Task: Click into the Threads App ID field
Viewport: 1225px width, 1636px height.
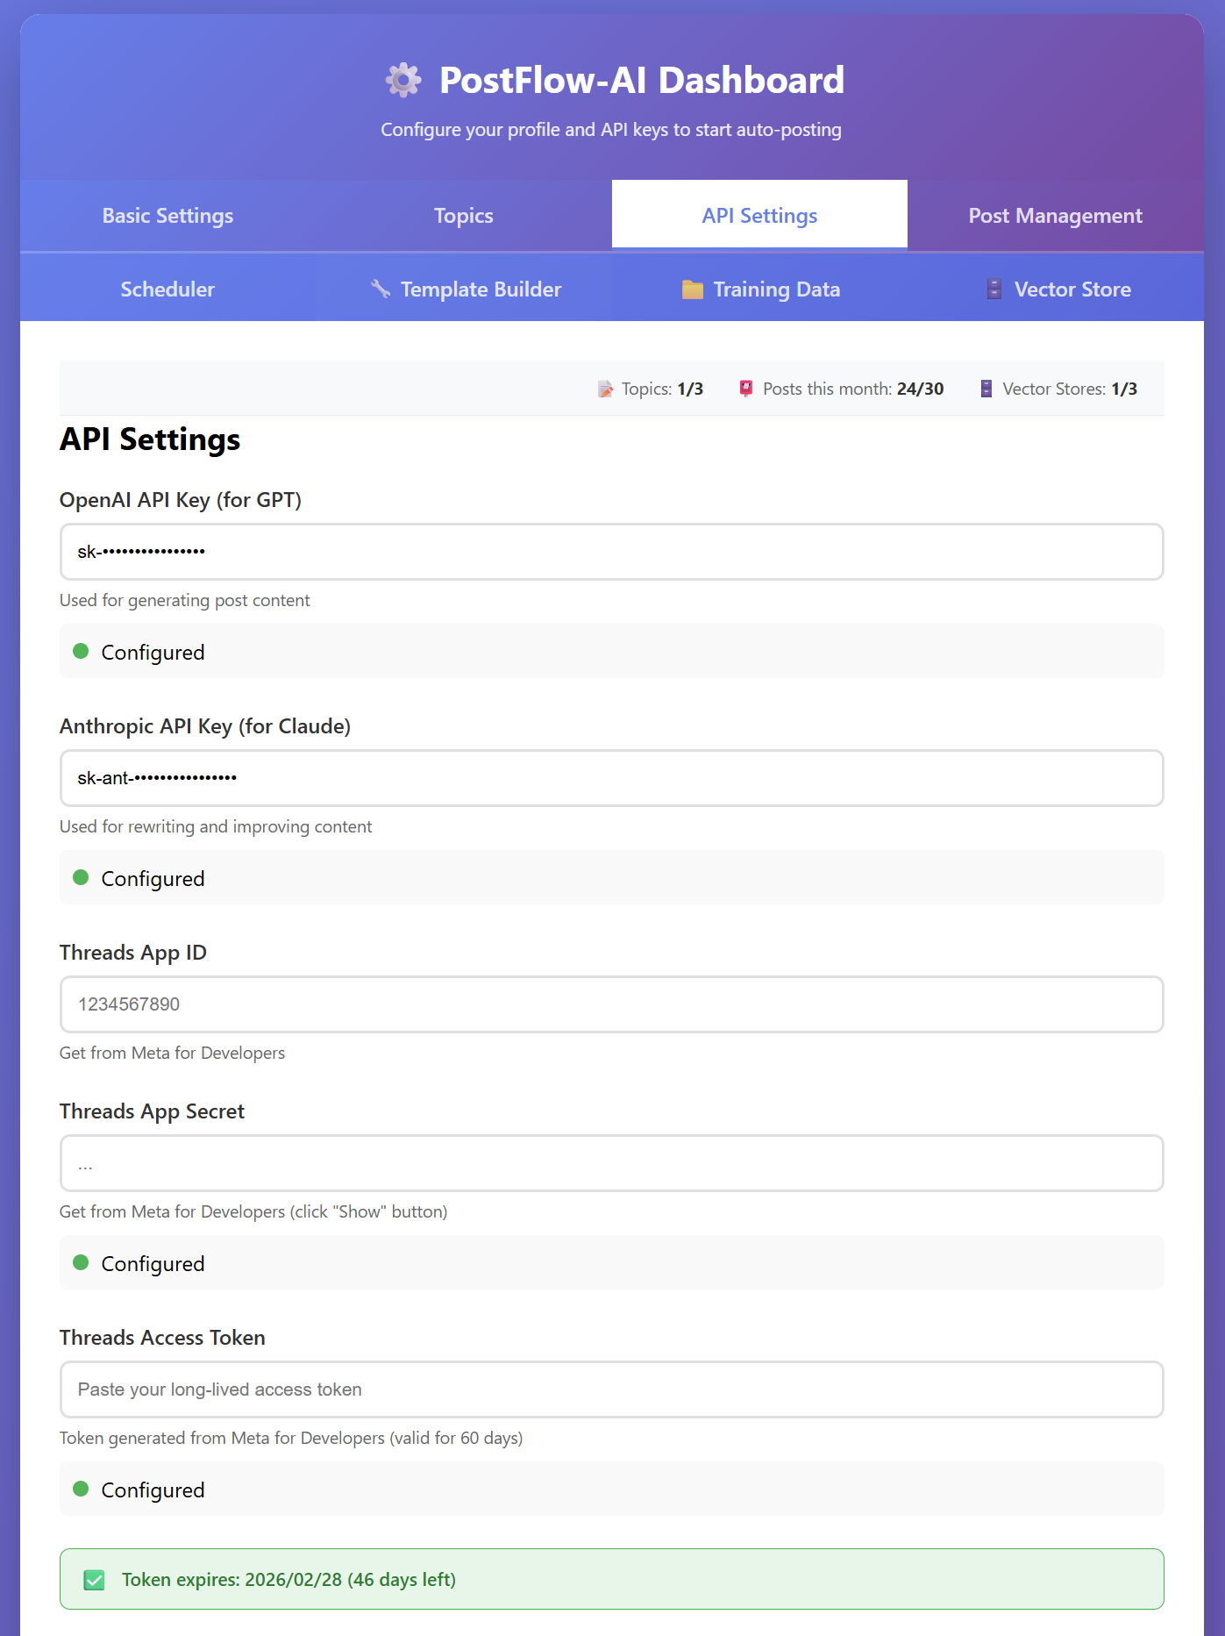Action: click(612, 1004)
